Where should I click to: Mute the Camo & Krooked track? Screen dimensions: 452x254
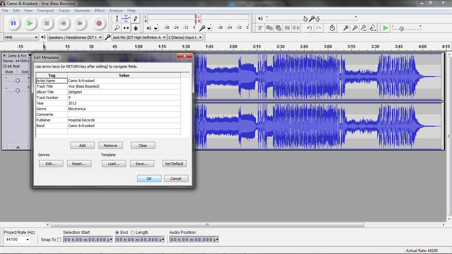click(9, 72)
